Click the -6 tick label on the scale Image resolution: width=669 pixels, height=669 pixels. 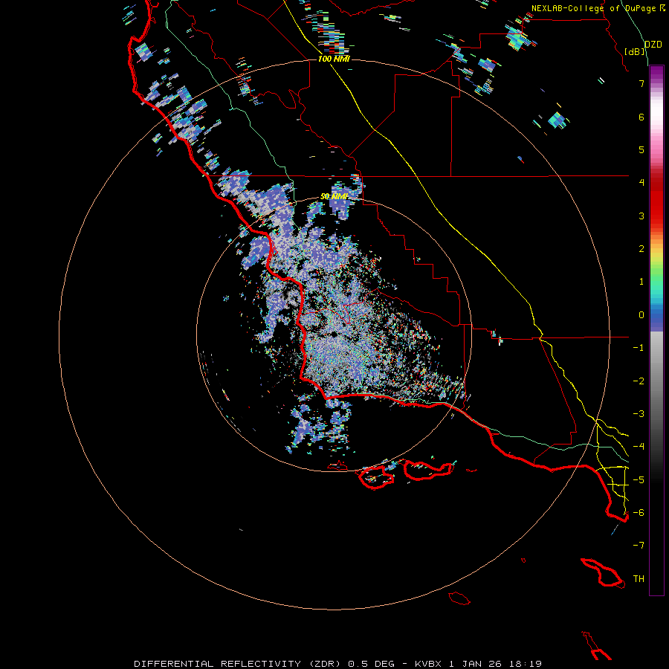639,513
